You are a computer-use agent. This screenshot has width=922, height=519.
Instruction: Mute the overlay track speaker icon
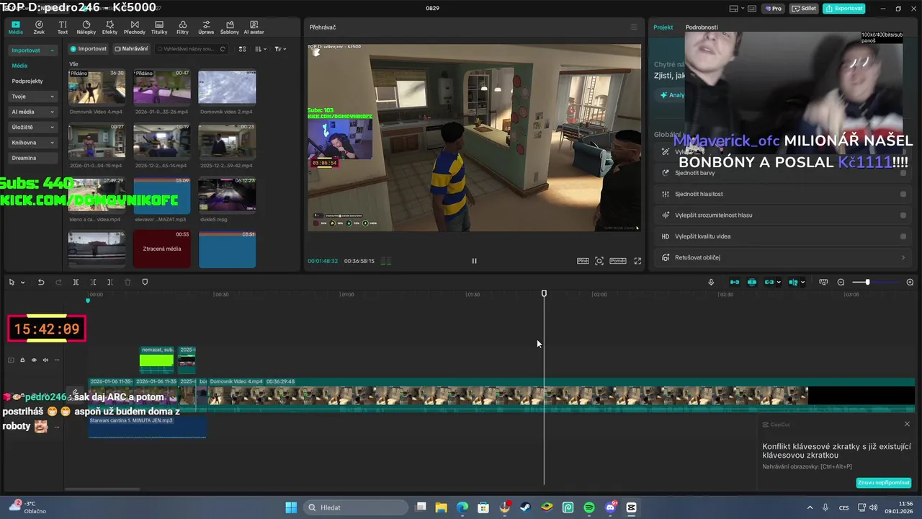(45, 360)
